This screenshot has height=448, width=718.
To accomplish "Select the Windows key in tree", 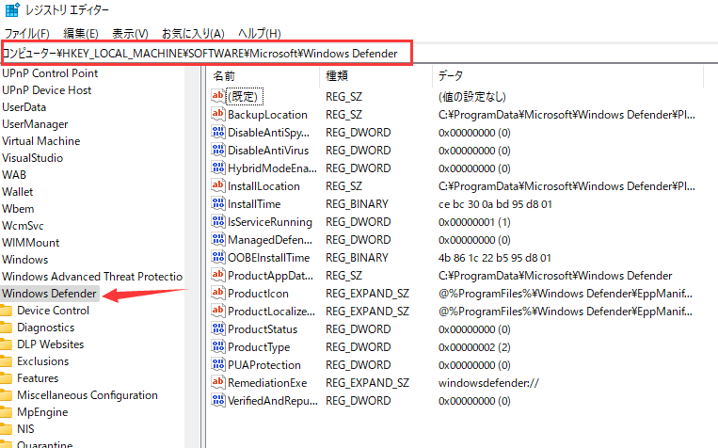I will 24,259.
